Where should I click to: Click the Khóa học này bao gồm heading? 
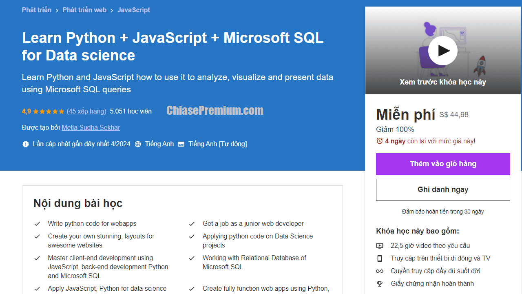pyautogui.click(x=418, y=231)
